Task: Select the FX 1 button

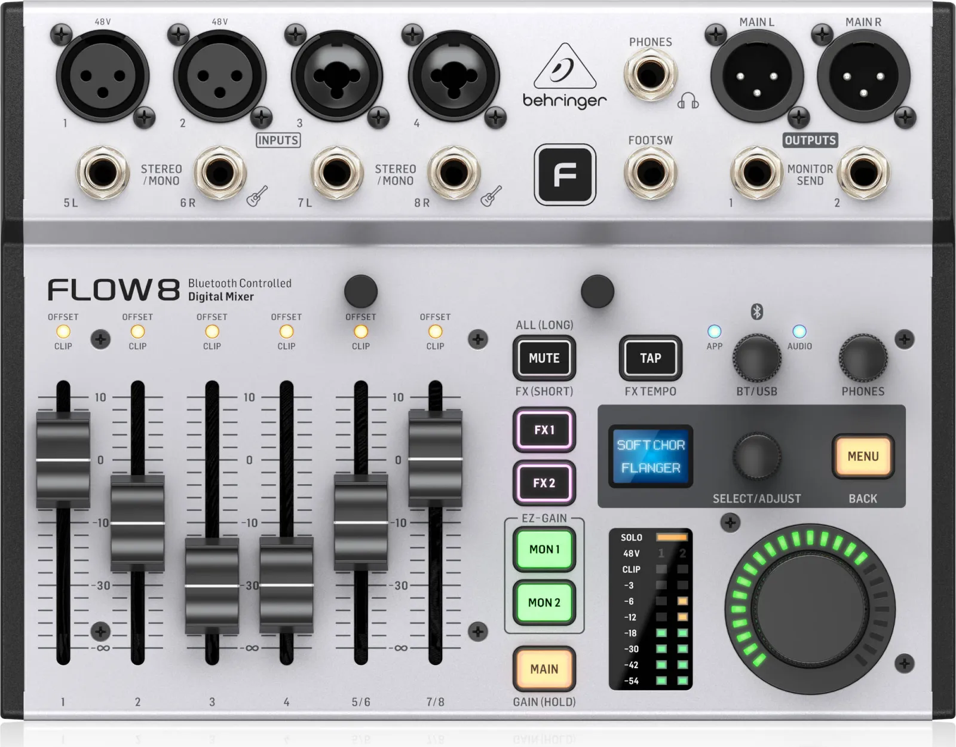Action: 544,430
